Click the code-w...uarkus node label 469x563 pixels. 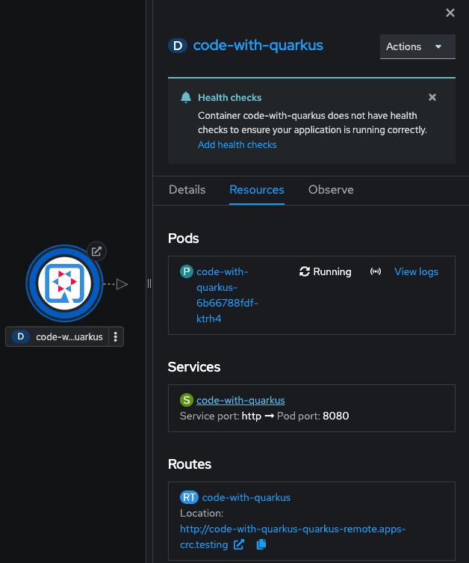(69, 336)
